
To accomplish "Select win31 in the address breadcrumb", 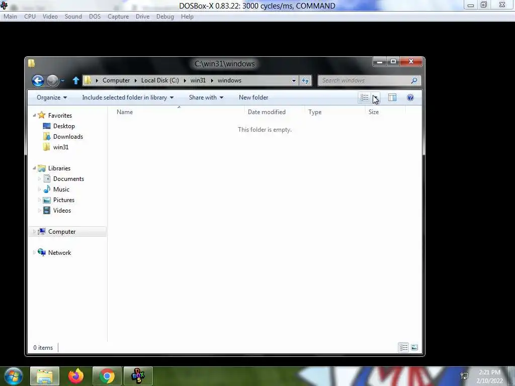I will (x=198, y=80).
